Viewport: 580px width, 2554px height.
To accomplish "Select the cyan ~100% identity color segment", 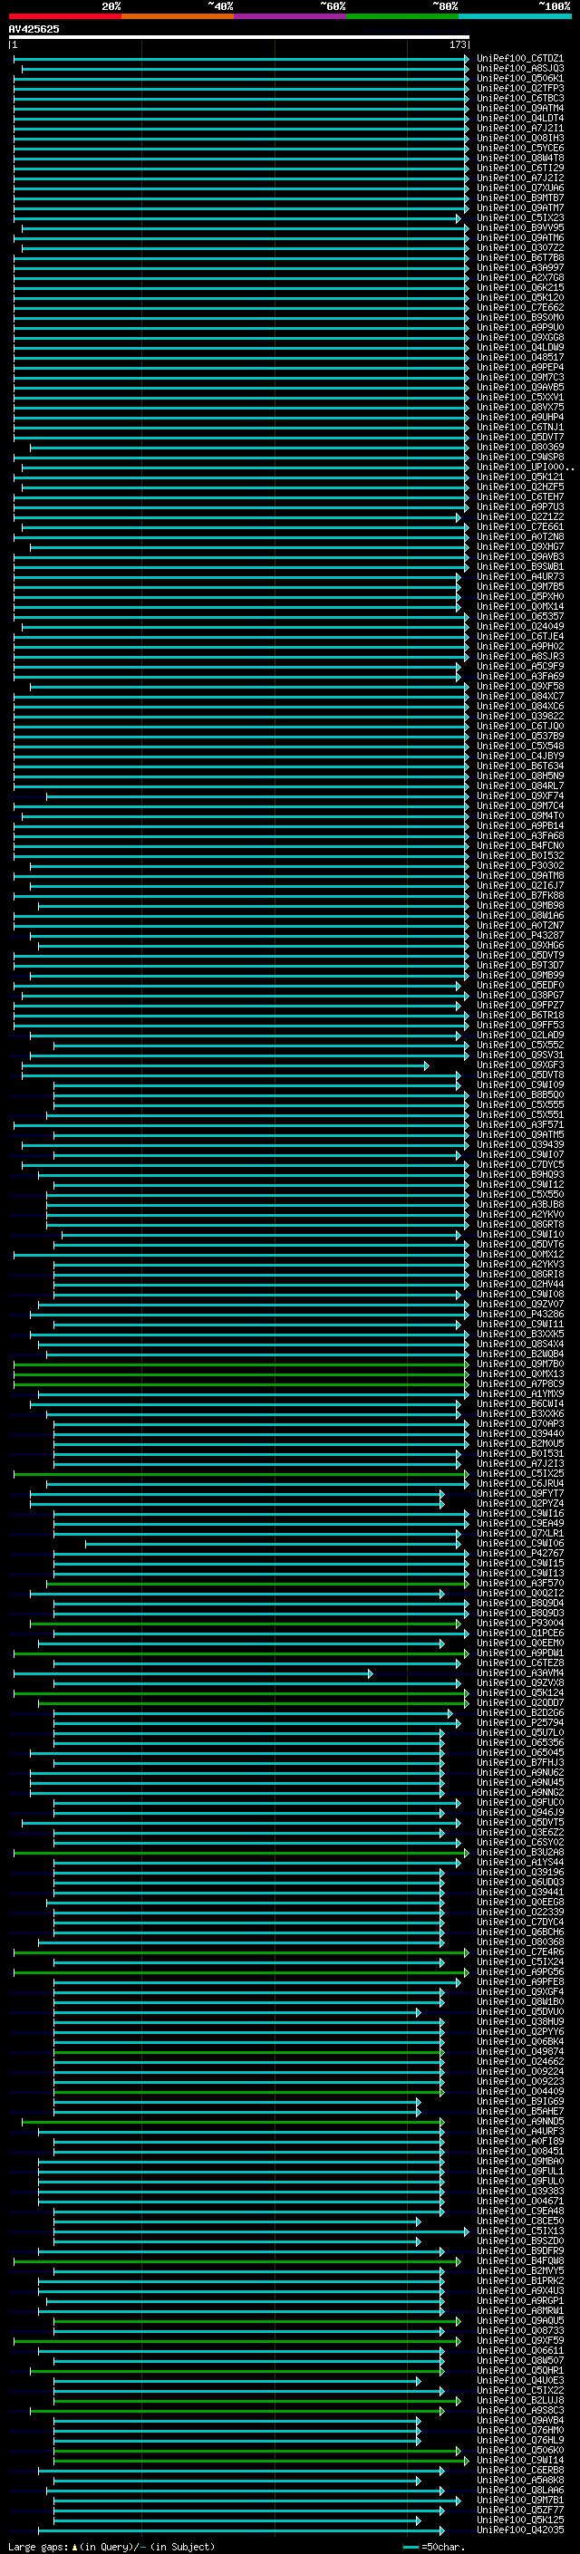I will pos(515,16).
